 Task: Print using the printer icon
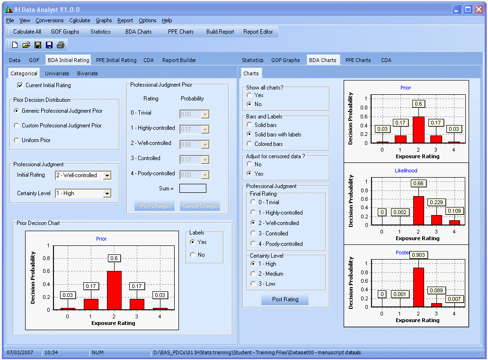tap(61, 45)
